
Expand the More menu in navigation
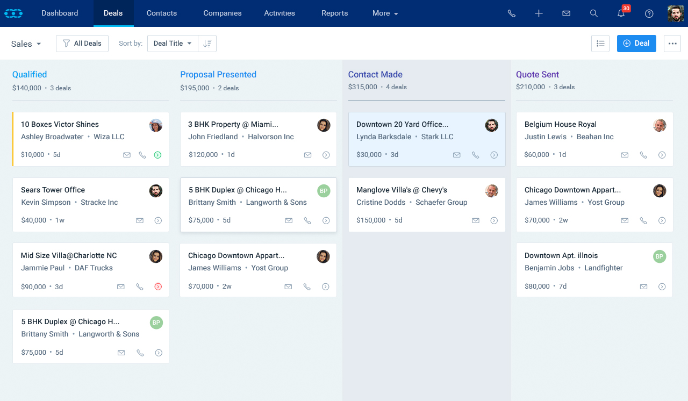[385, 13]
